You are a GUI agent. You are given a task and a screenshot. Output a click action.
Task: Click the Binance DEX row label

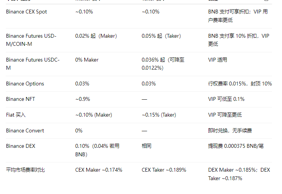tap(21, 146)
